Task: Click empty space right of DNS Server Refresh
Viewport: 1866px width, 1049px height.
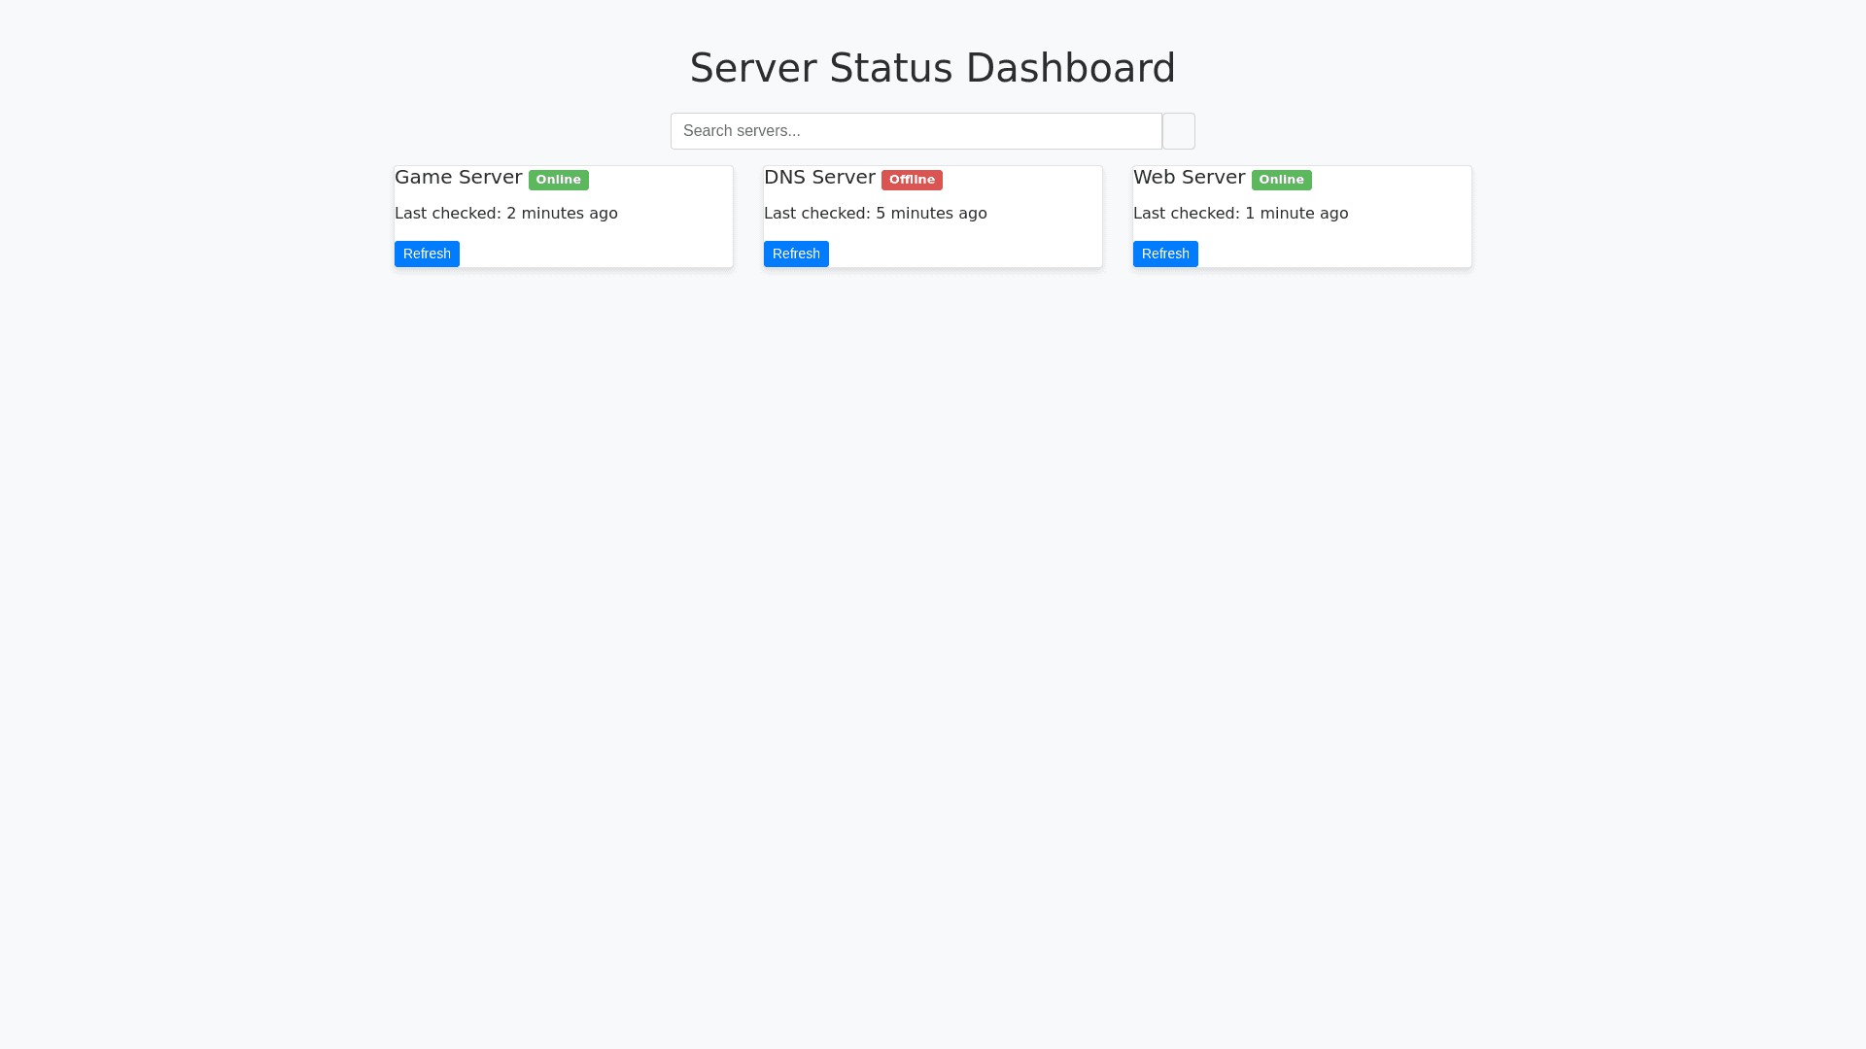Action: coord(962,254)
